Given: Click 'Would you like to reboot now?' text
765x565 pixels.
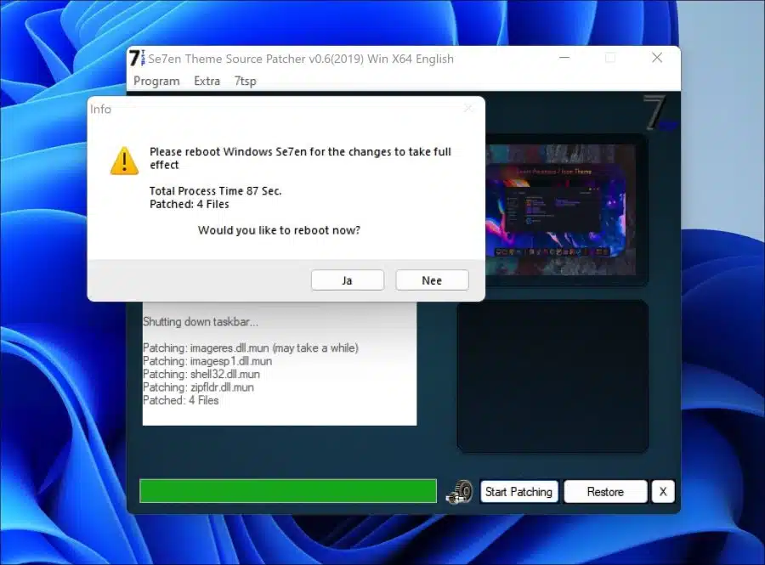Looking at the screenshot, I should pyautogui.click(x=279, y=230).
